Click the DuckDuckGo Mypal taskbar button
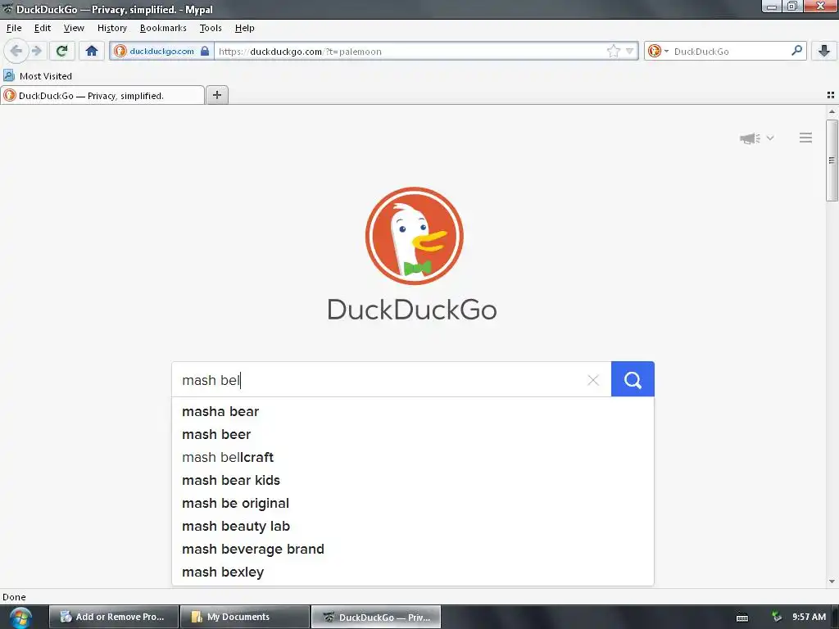Viewport: 839px width, 629px height. click(x=375, y=617)
